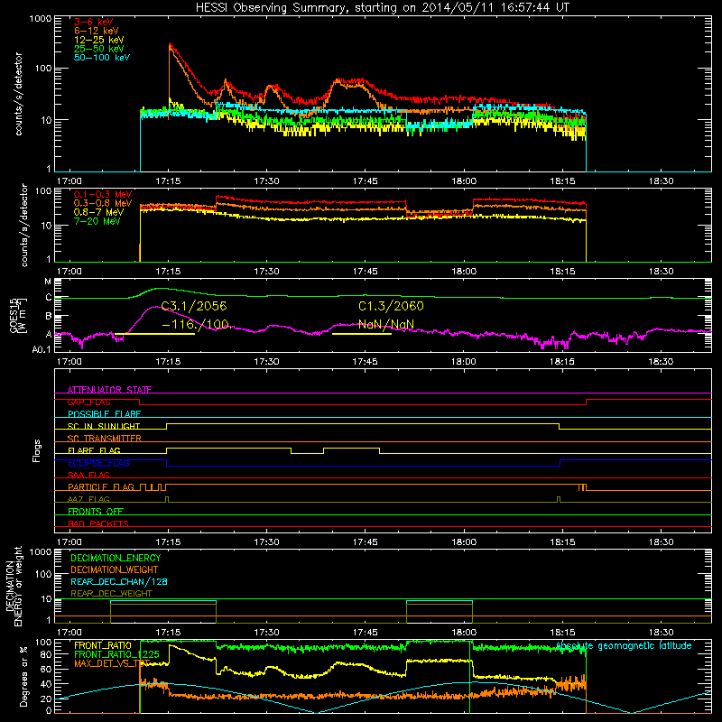Click the SAA_FLAG label
Viewport: 722px width, 722px height.
[x=88, y=475]
